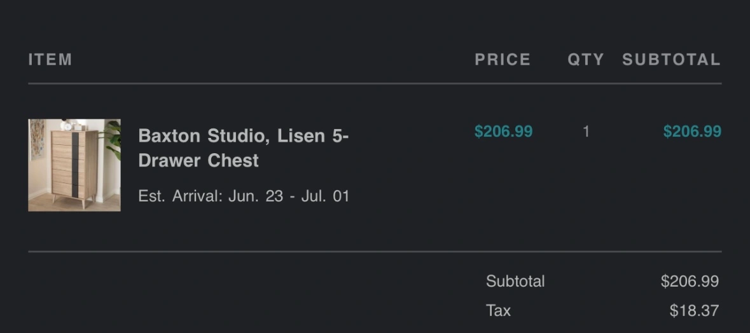750x333 pixels.
Task: Click the QTY column header
Action: (586, 60)
